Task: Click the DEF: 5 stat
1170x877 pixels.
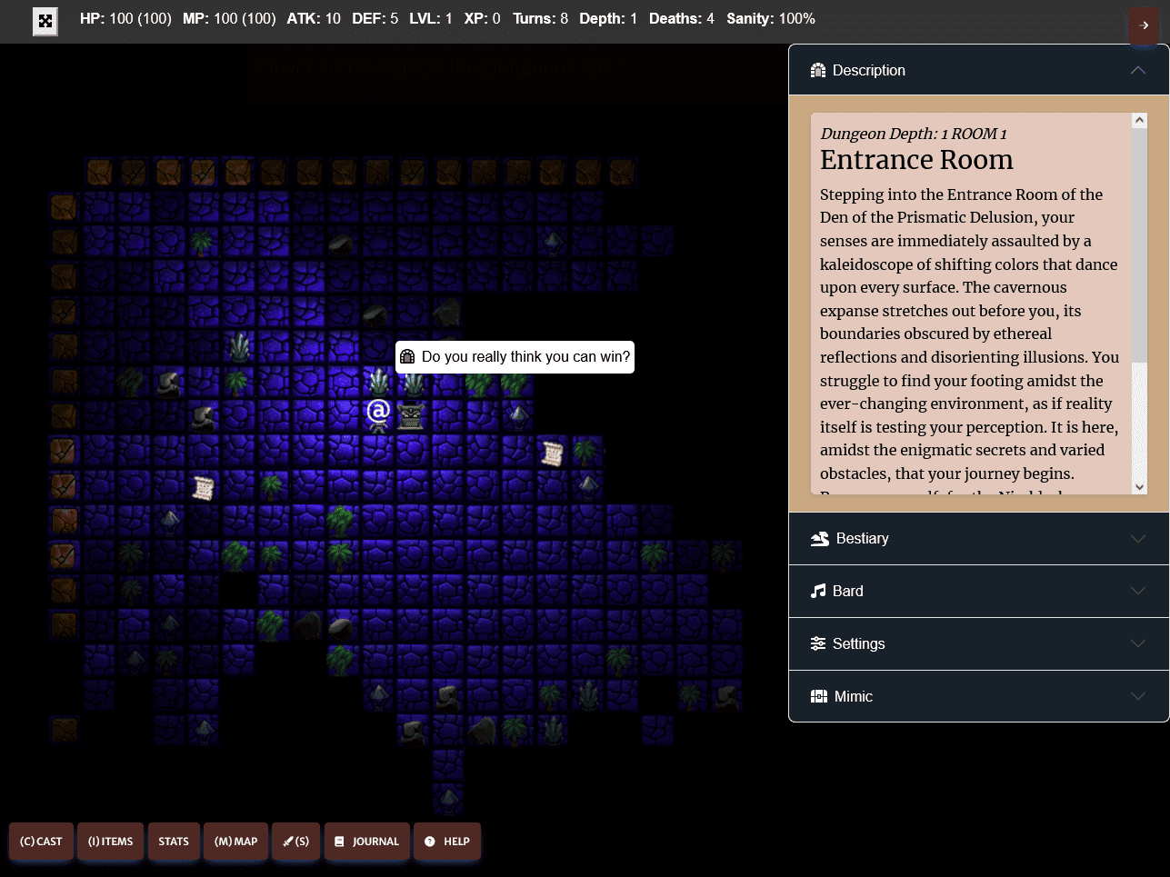Action: (375, 18)
